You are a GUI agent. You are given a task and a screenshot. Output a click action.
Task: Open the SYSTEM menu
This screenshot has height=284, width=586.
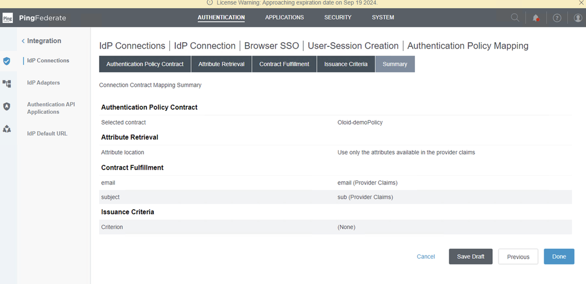click(x=383, y=18)
